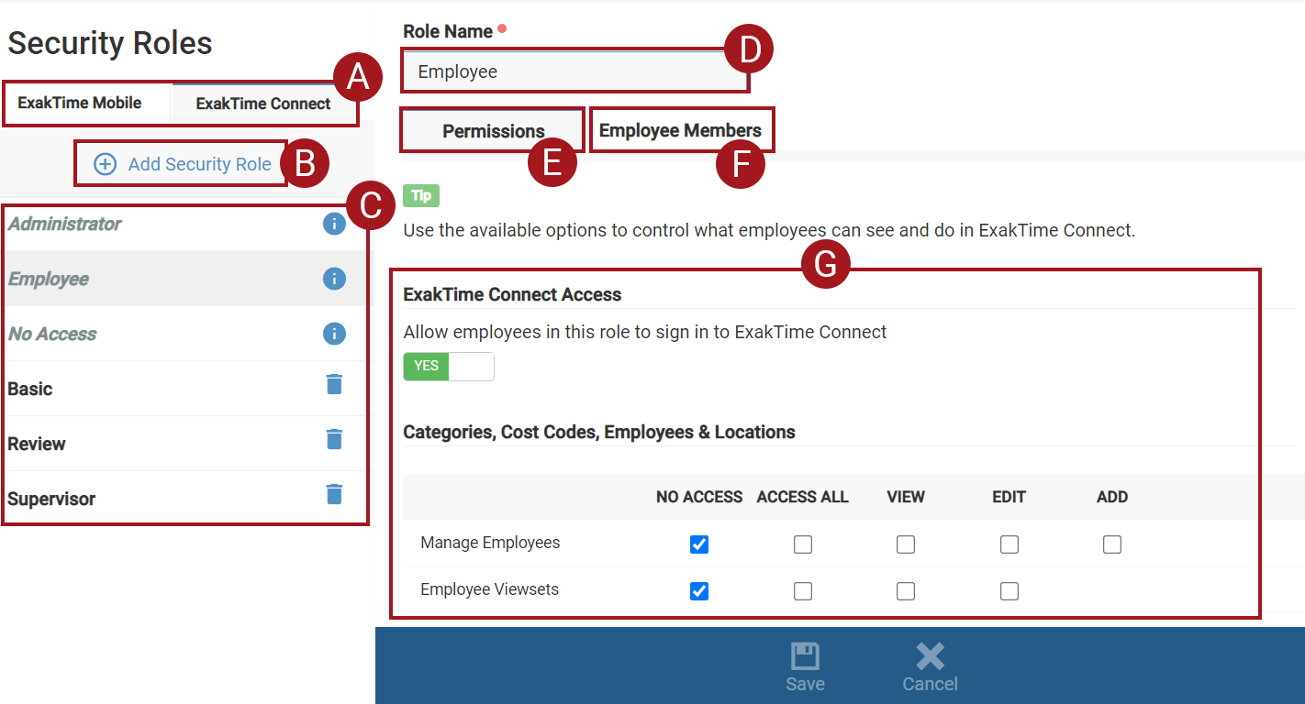Click the Save disk icon
1305x704 pixels.
click(x=805, y=657)
